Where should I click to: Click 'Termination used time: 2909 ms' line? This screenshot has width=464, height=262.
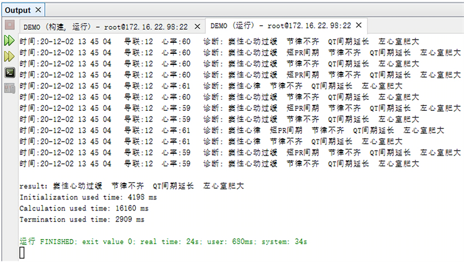[x=82, y=219]
